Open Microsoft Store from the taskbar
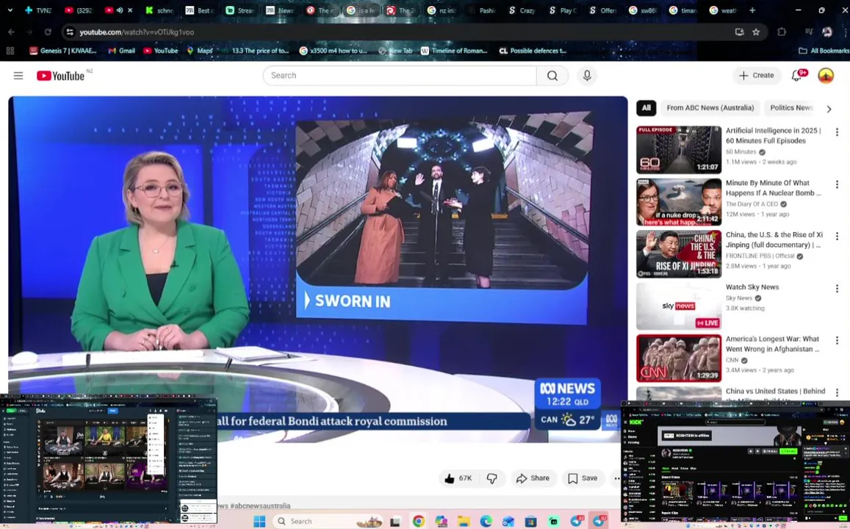850x529 pixels. pyautogui.click(x=530, y=522)
